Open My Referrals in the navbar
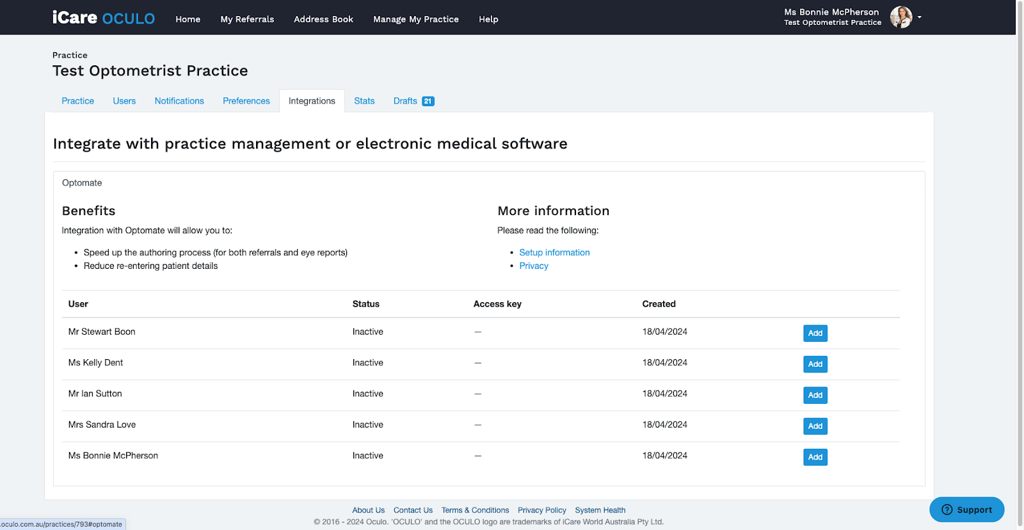1024x530 pixels. pos(247,19)
